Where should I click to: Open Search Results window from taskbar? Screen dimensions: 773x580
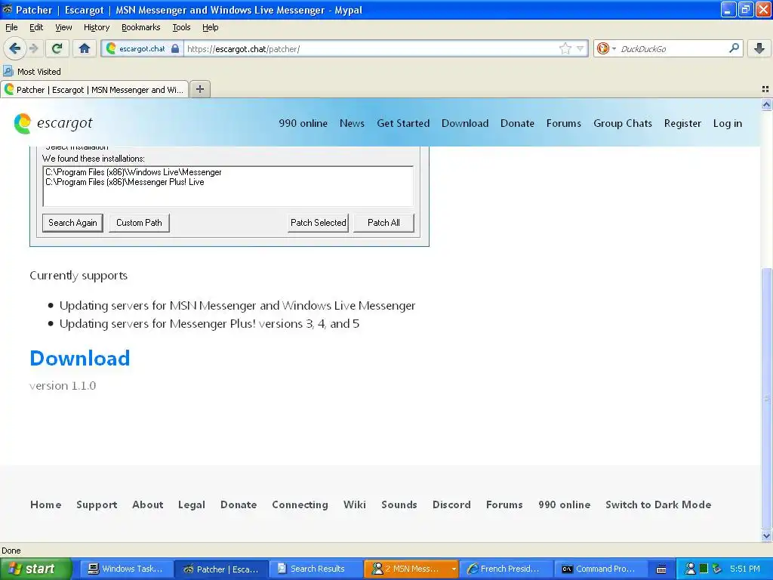[316, 569]
